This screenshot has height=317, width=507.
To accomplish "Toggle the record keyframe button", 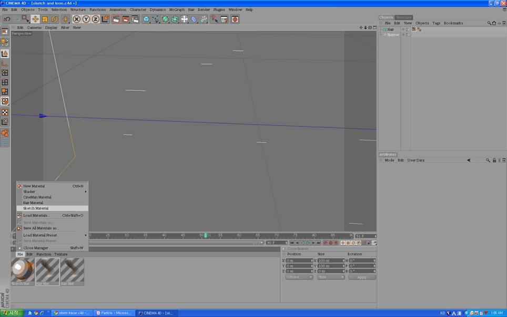I will pyautogui.click(x=325, y=243).
